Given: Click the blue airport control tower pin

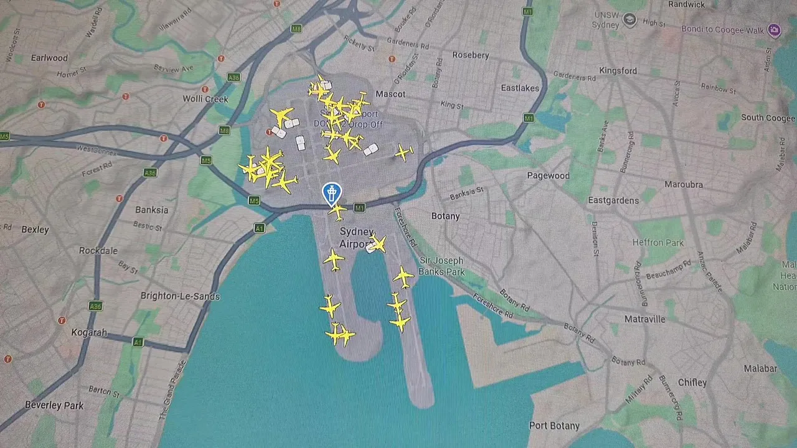Looking at the screenshot, I should click(x=332, y=194).
